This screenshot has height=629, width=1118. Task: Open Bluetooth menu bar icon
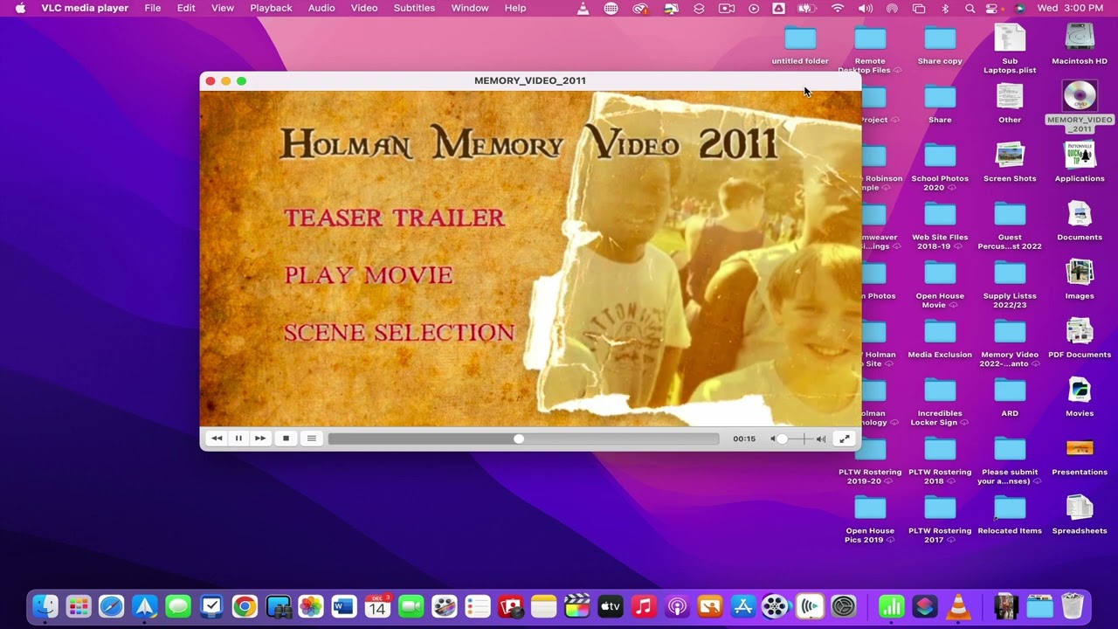[x=945, y=8]
